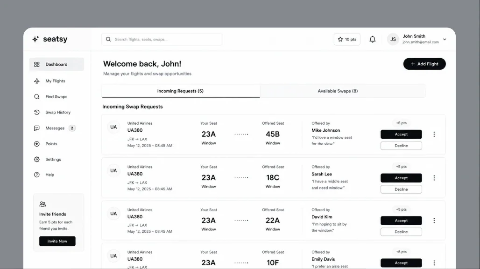
Task: Click offered seat 18C
Action: click(x=273, y=177)
